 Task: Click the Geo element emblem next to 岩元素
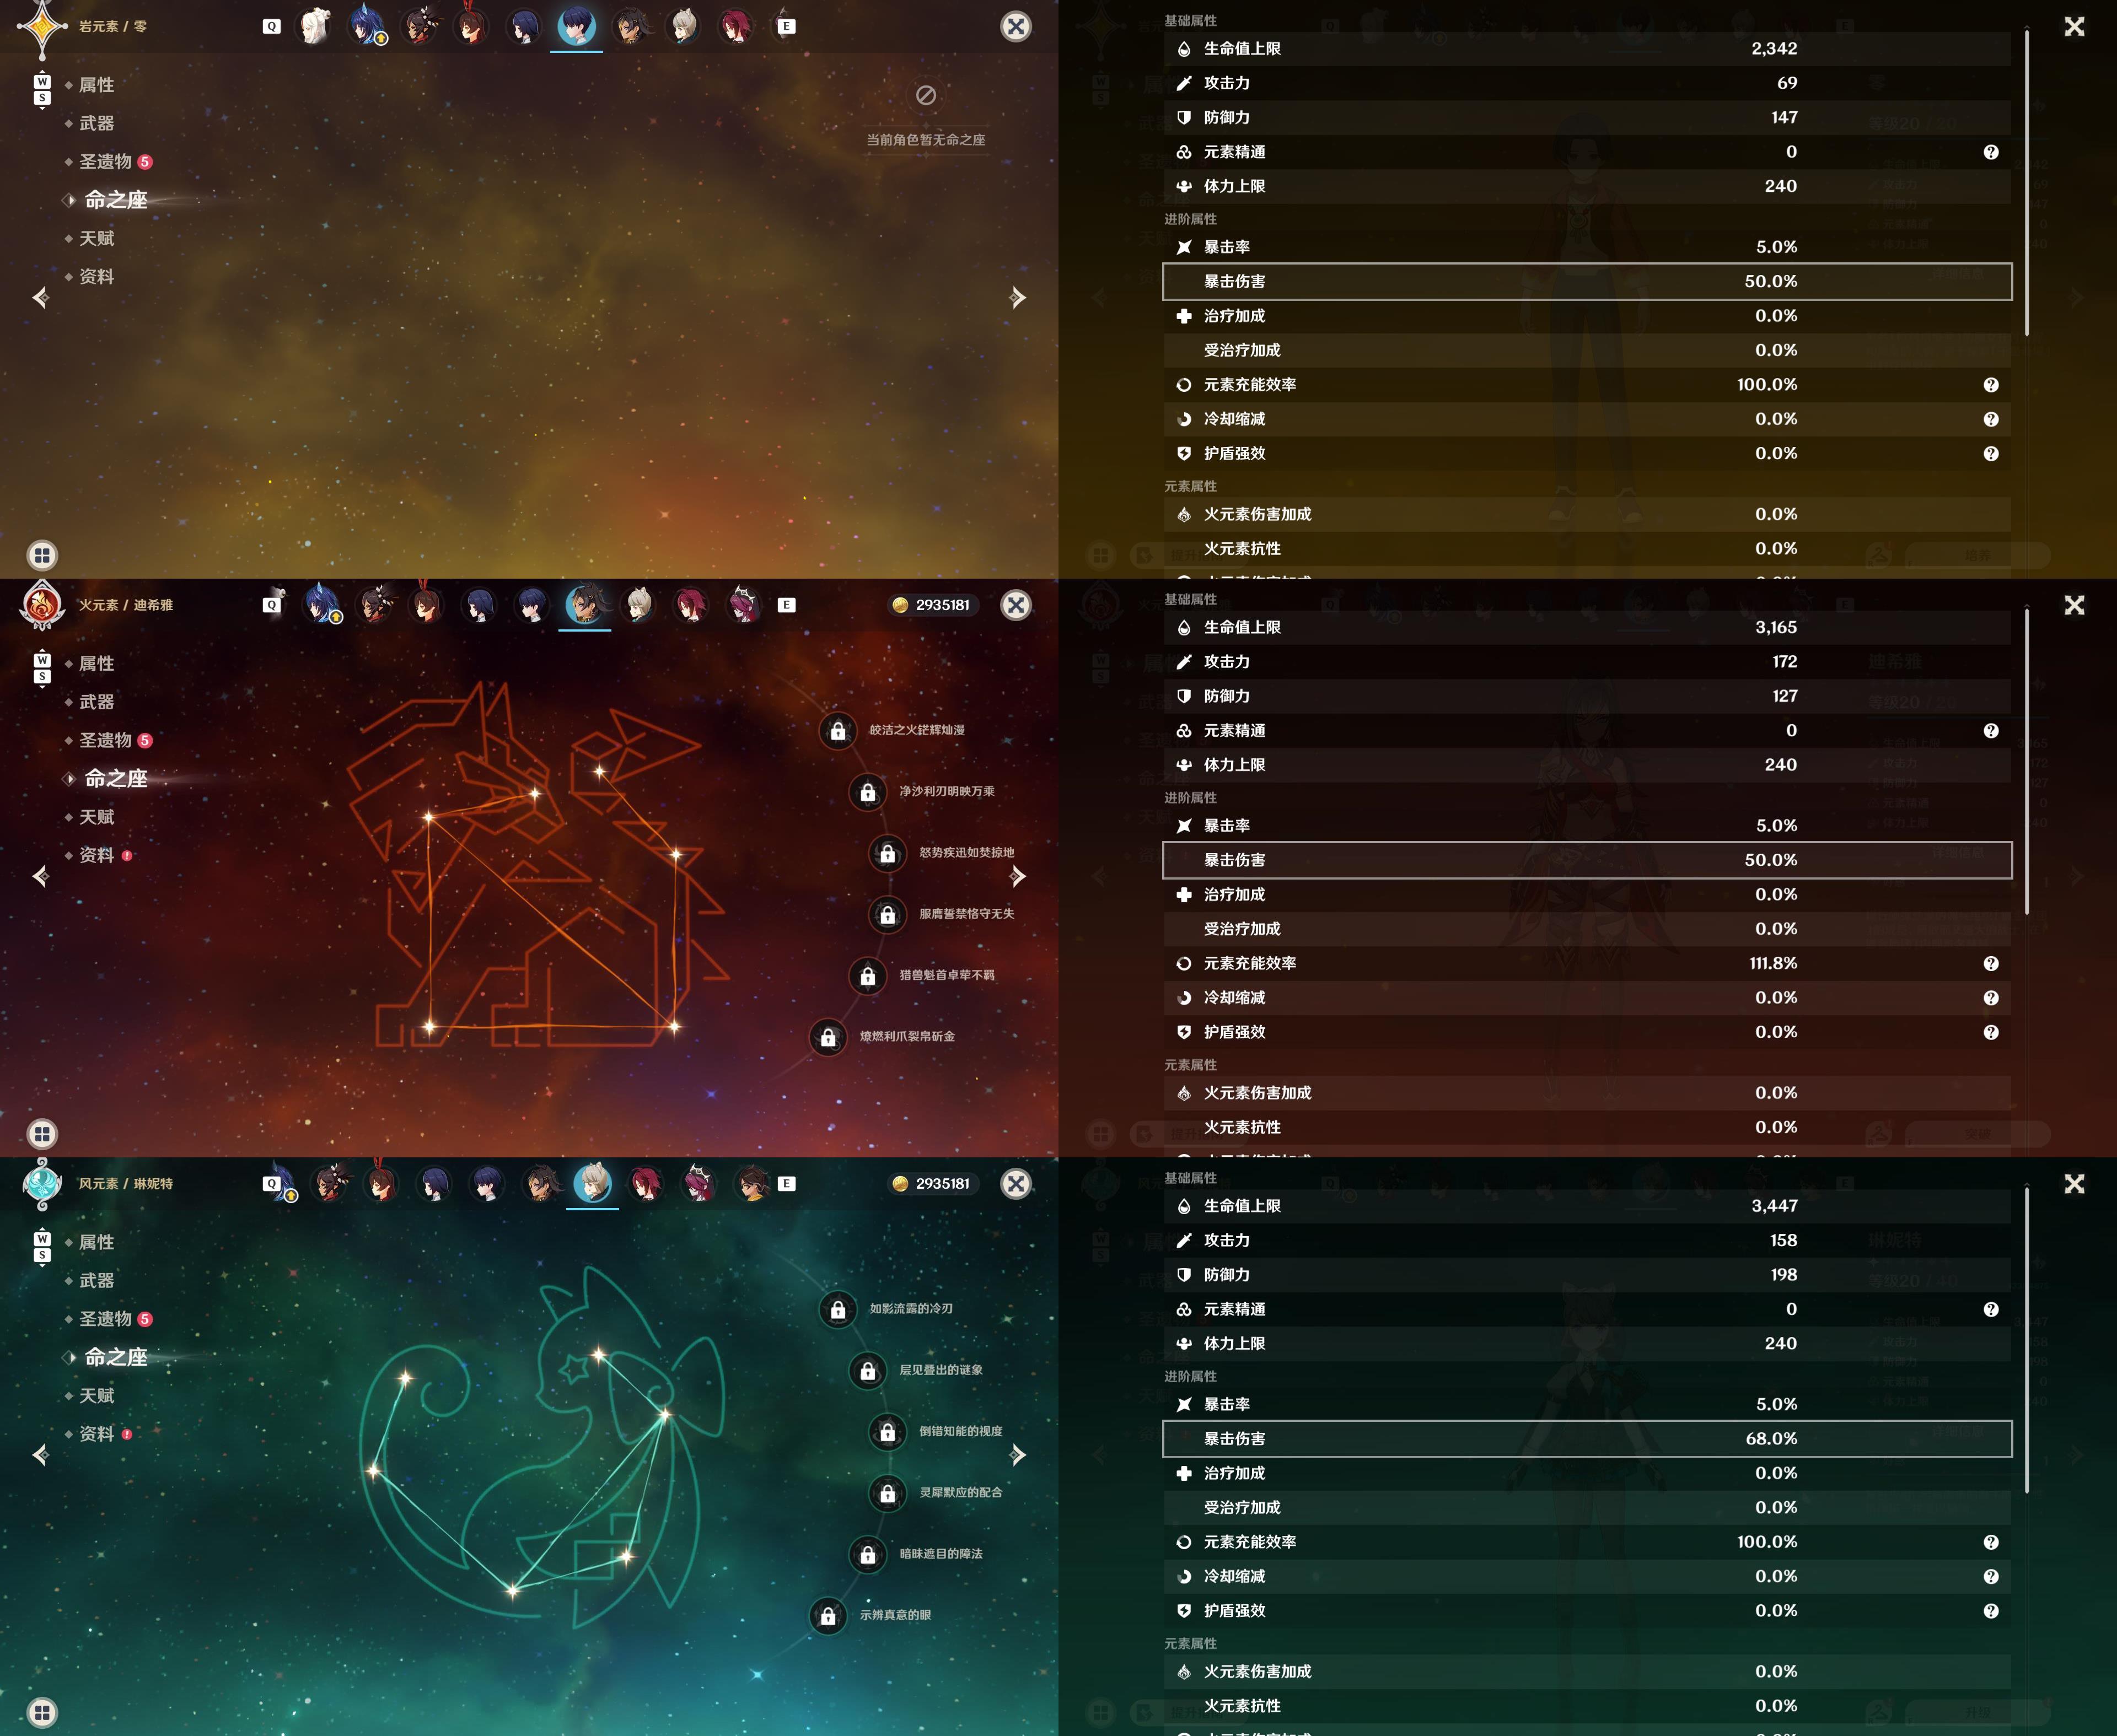[x=42, y=27]
